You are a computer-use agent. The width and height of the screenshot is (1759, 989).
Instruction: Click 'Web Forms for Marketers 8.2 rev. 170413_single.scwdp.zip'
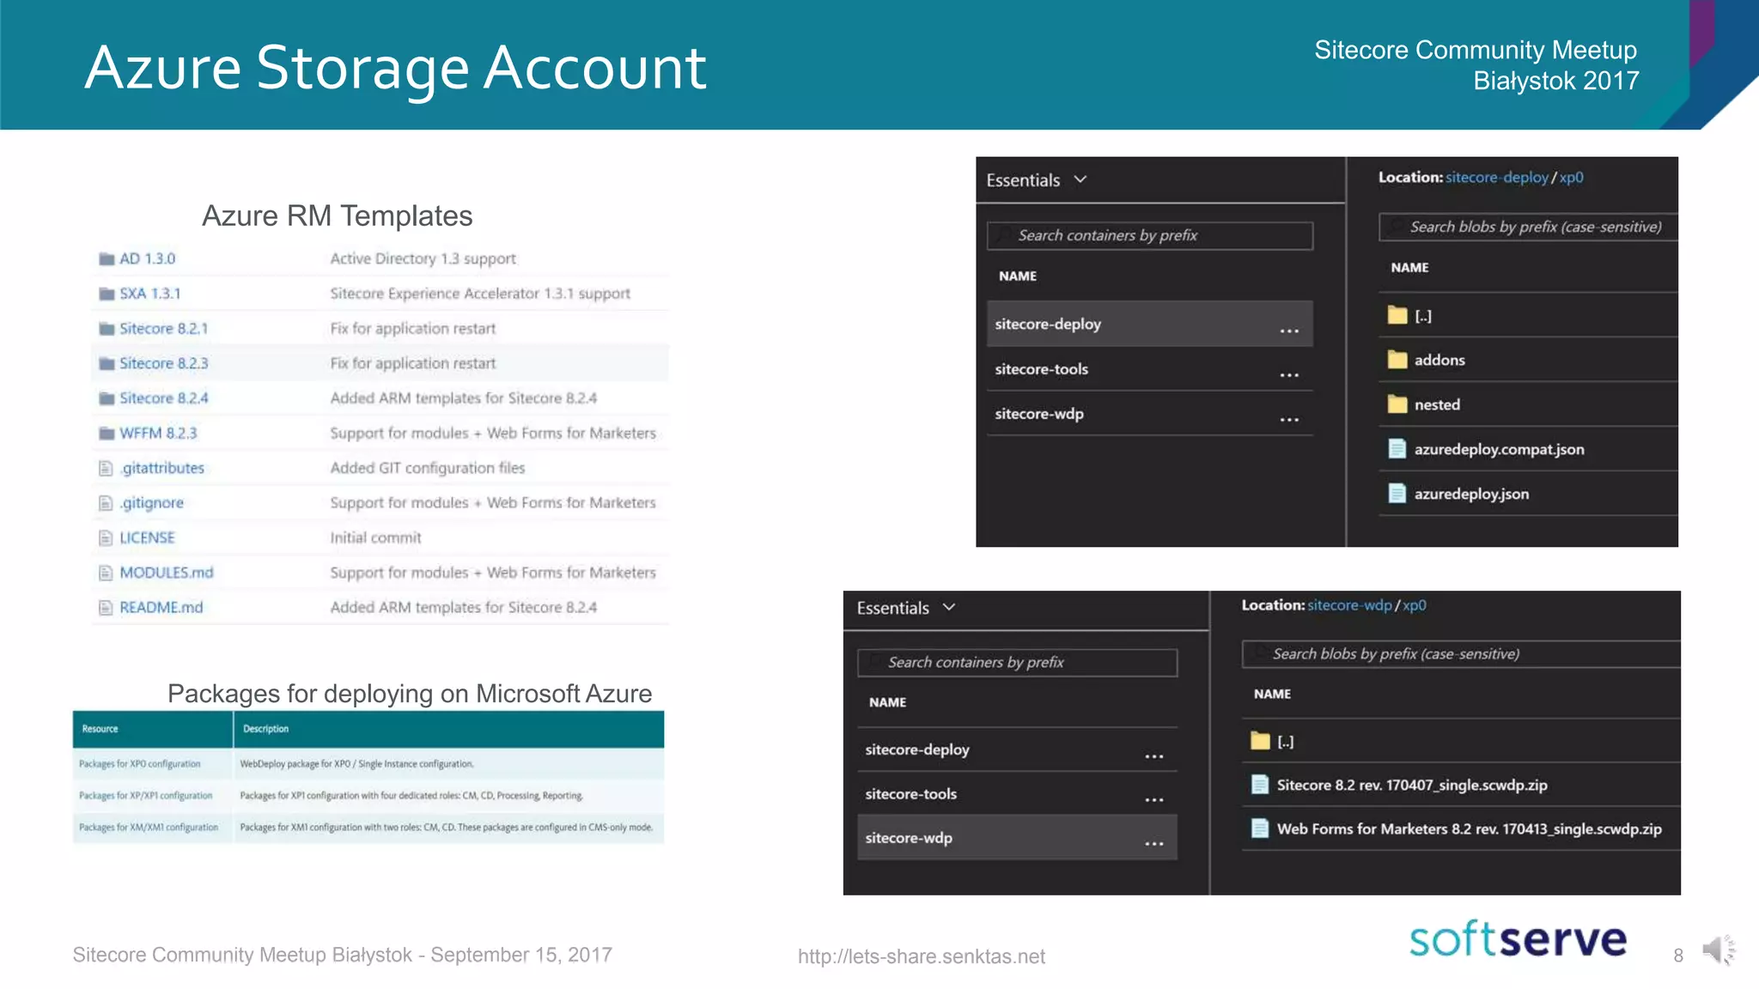1469,828
